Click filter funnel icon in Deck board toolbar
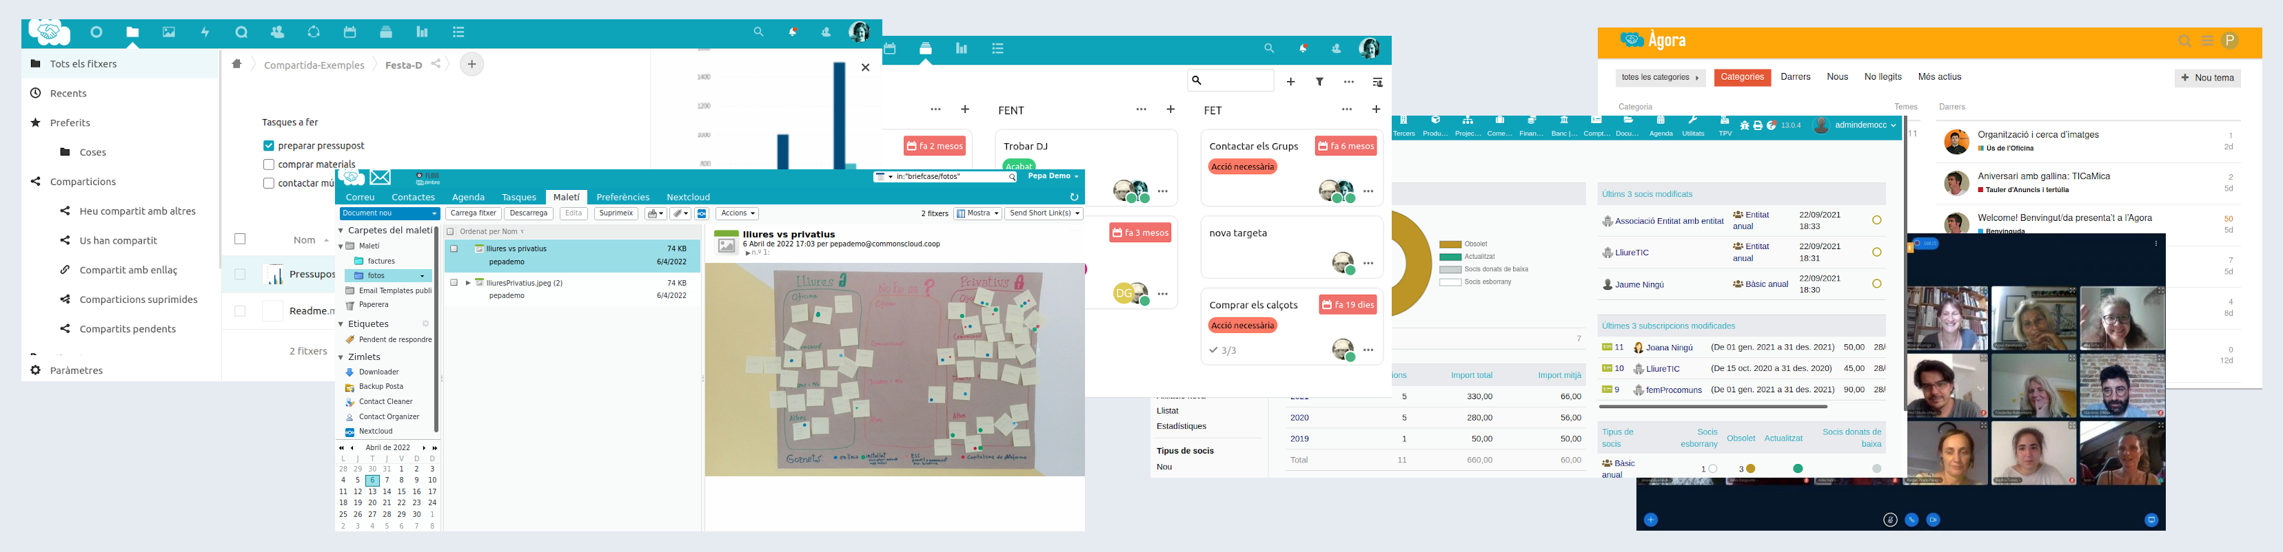This screenshot has width=2283, height=552. click(1319, 81)
